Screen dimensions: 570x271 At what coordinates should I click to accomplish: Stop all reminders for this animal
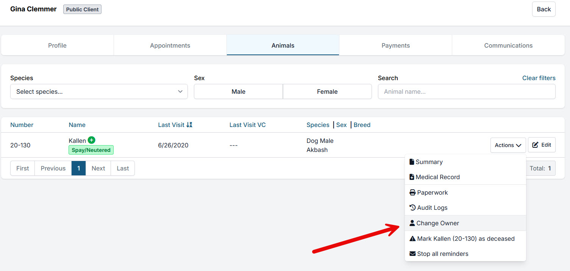tap(442, 254)
